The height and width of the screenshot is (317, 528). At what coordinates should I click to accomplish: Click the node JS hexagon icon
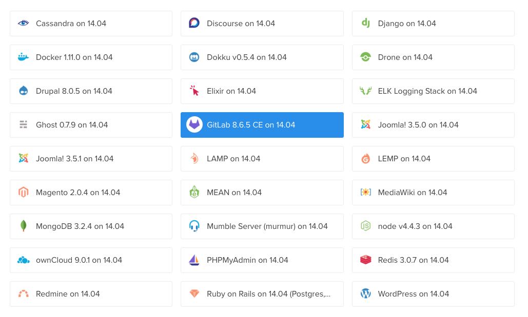tap(365, 226)
